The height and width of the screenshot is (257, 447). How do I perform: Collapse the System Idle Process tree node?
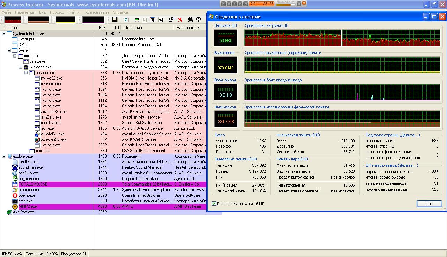click(x=3, y=33)
